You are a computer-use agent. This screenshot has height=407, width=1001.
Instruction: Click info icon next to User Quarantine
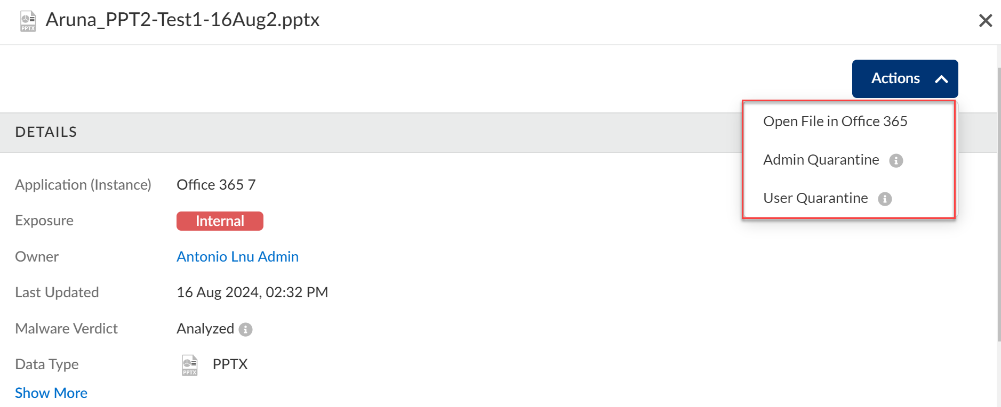(x=885, y=199)
